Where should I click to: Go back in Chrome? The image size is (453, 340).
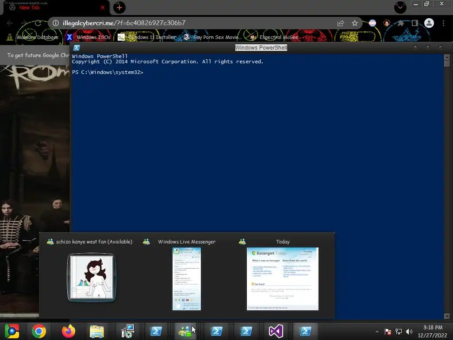click(10, 23)
